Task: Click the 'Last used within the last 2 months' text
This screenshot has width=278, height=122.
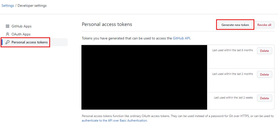Action: tap(232, 74)
